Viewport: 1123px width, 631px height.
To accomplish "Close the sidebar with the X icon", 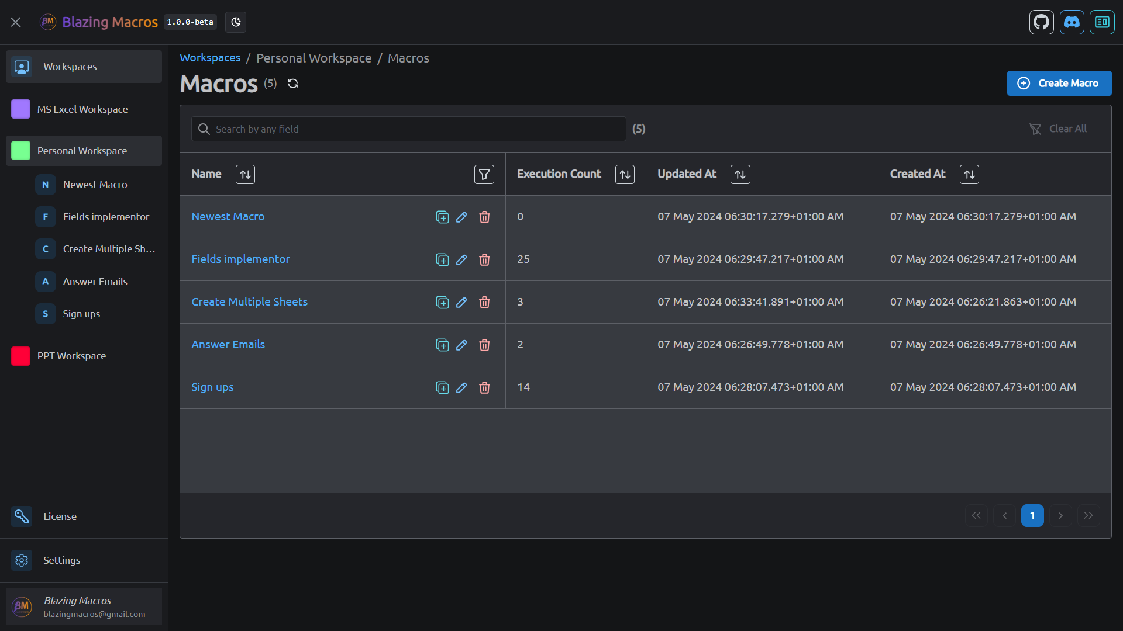I will (x=16, y=22).
